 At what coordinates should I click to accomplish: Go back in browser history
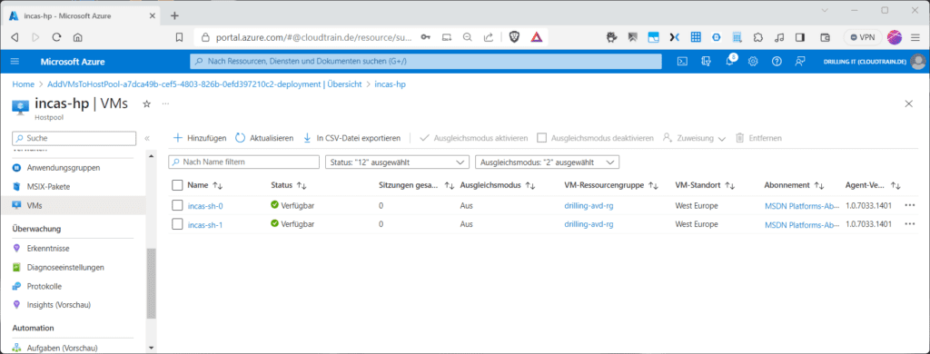15,37
